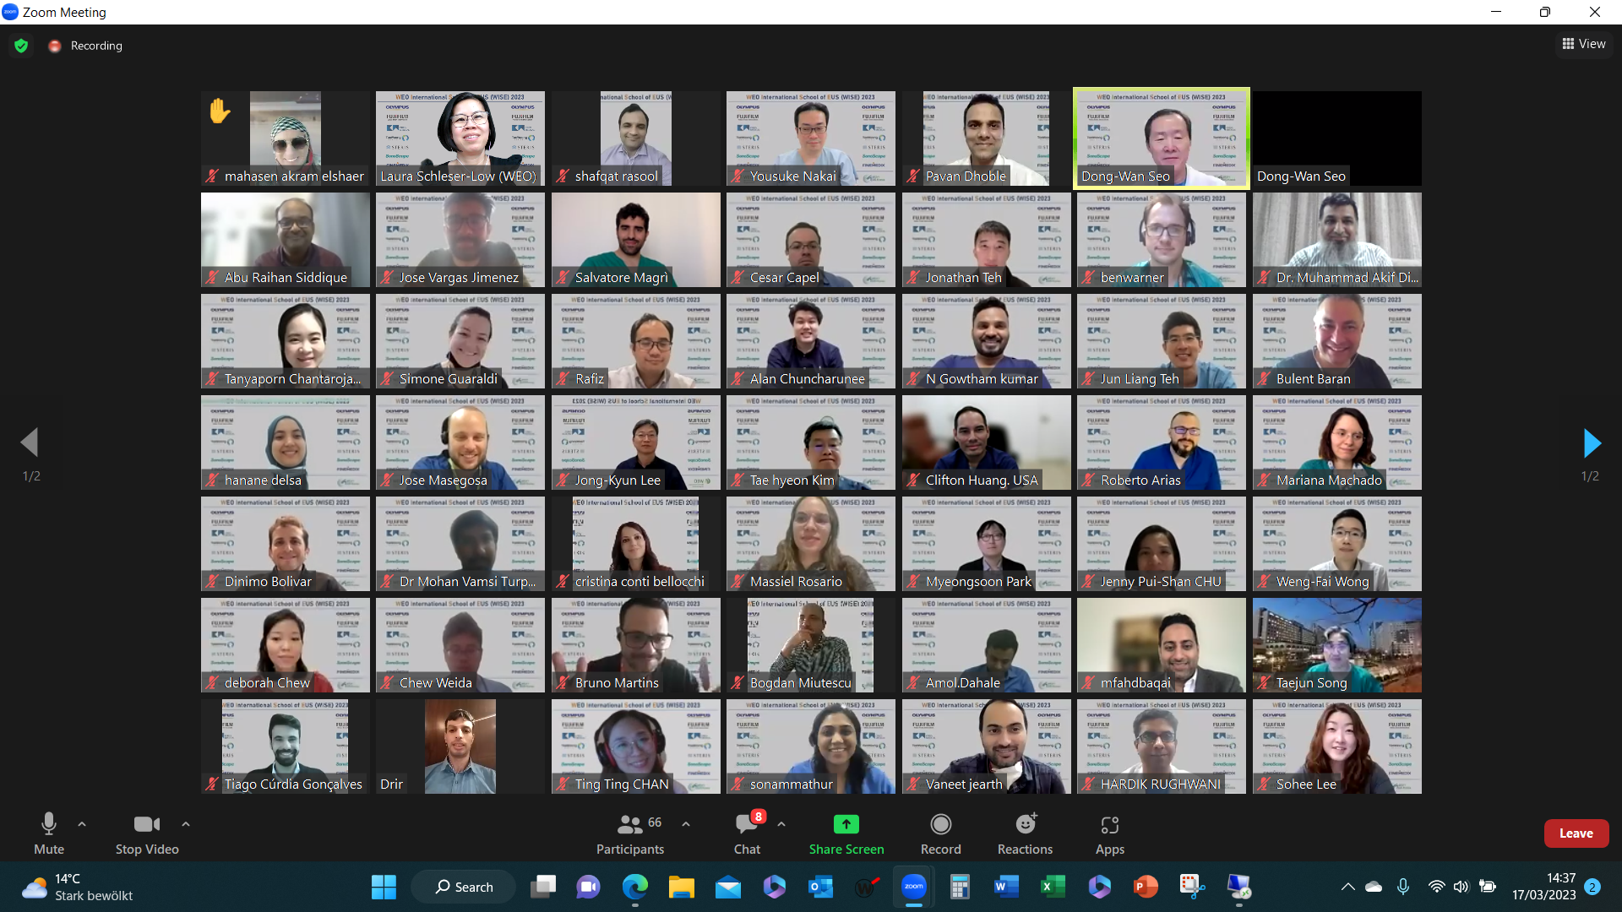Click the green Share Screen icon
This screenshot has width=1622, height=912.
tap(846, 824)
